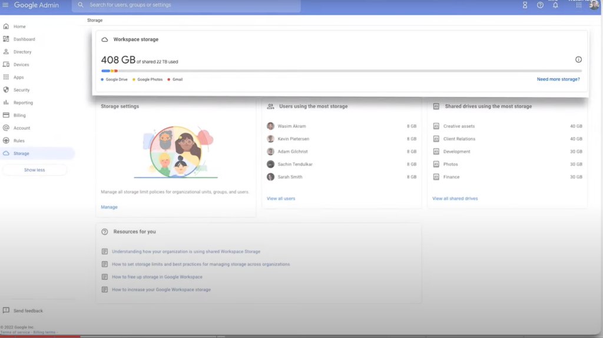Click the users most storage header icon
This screenshot has height=338, width=603.
pyautogui.click(x=271, y=106)
